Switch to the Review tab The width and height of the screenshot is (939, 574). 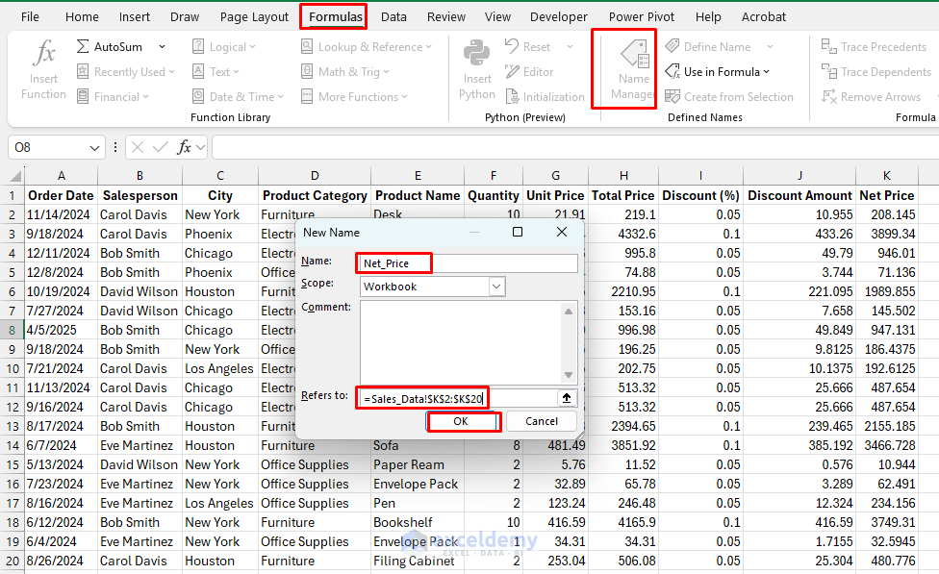pyautogui.click(x=446, y=16)
